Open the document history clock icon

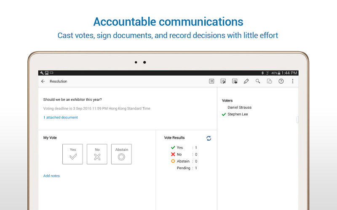(270, 81)
